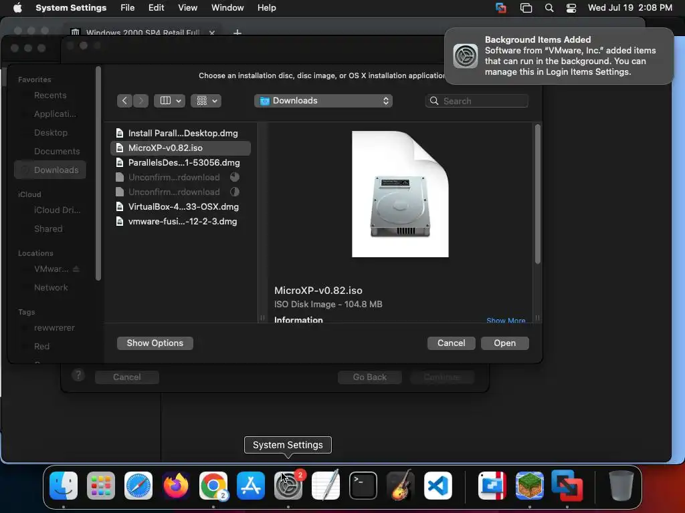Screen dimensions: 685x513
Task: Open VMware Fusion icon in the Dock
Action: coord(567,486)
